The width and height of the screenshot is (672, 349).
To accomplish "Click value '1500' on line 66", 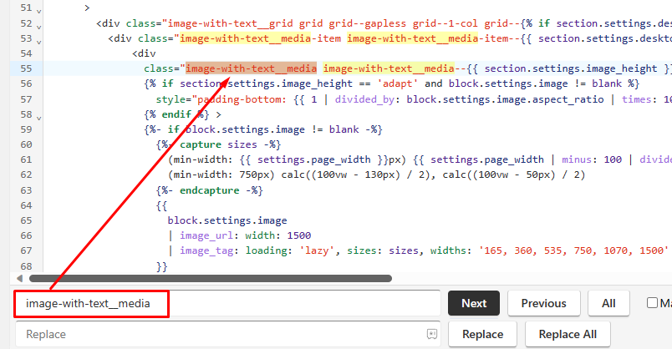I will [x=298, y=235].
